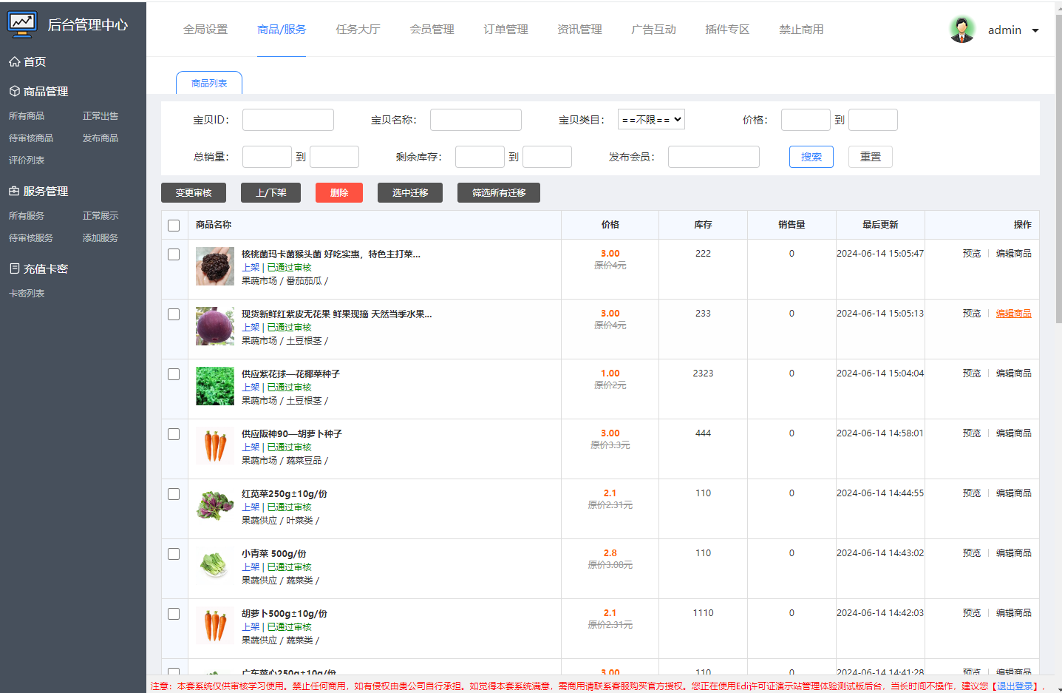Open the 核桃菌玛卡菌猴头菌 product thumbnail
Screen dimensions: 1062x693
(x=215, y=266)
